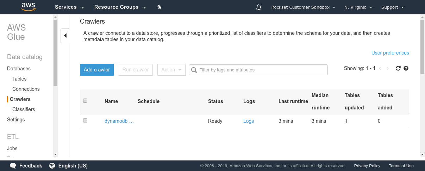Expand the Services dropdown
Screen dimensions: 425x171
[x=69, y=7]
